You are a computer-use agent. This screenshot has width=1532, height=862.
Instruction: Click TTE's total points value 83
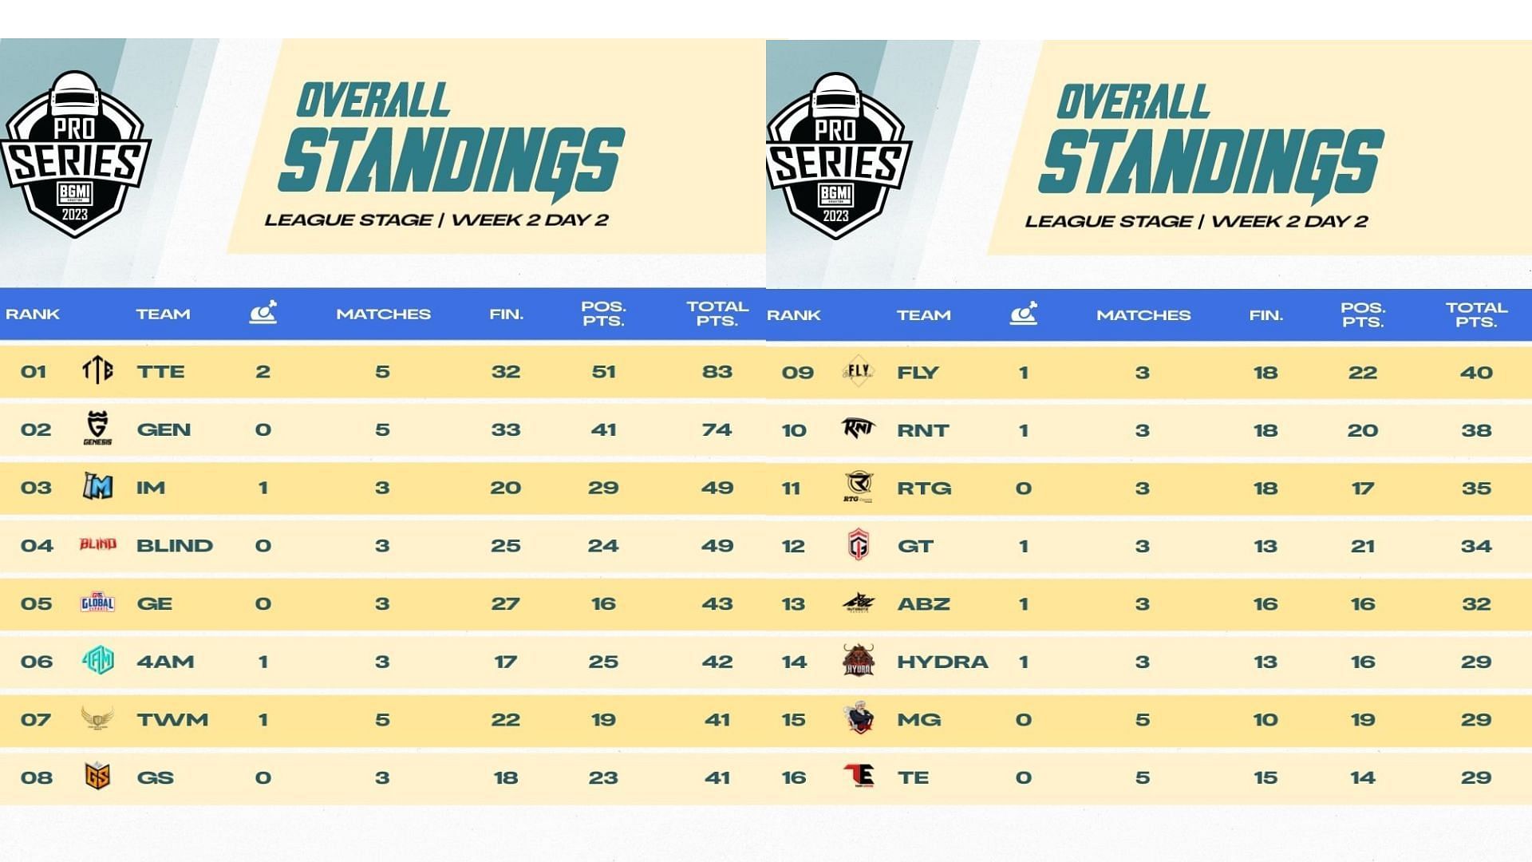tap(717, 371)
